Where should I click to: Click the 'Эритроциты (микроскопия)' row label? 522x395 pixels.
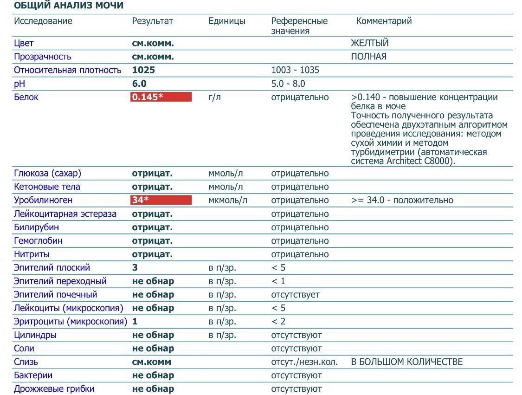click(x=71, y=322)
